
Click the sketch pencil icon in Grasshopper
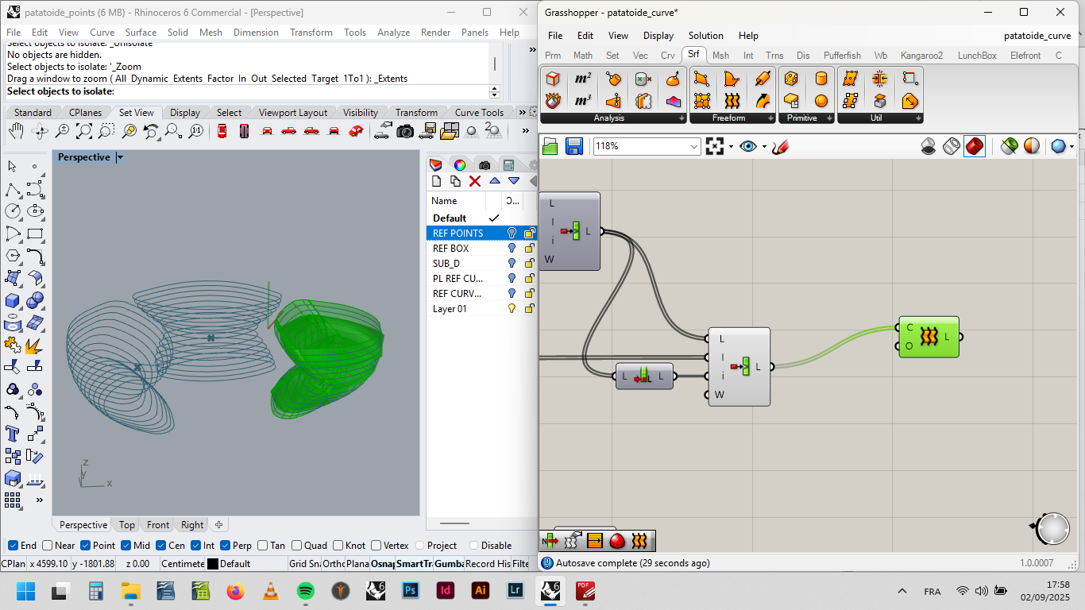(780, 146)
